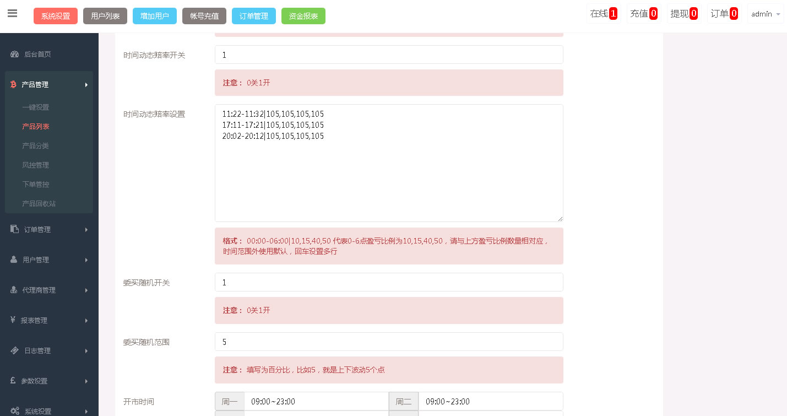787x416 pixels.
Task: Click the 用户列表 top button
Action: (105, 16)
